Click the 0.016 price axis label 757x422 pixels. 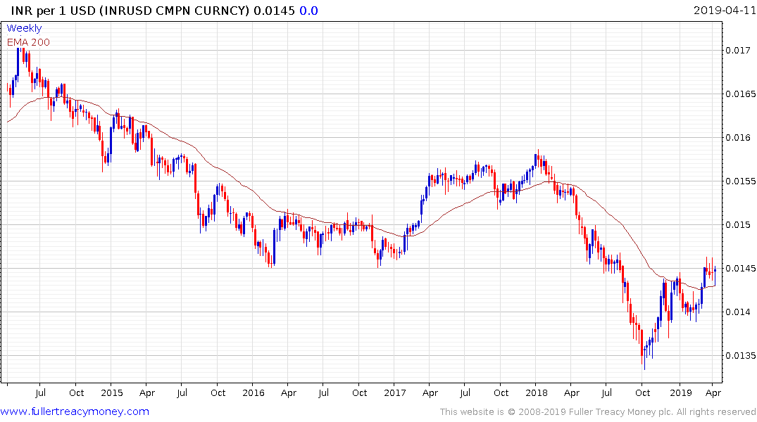(738, 137)
